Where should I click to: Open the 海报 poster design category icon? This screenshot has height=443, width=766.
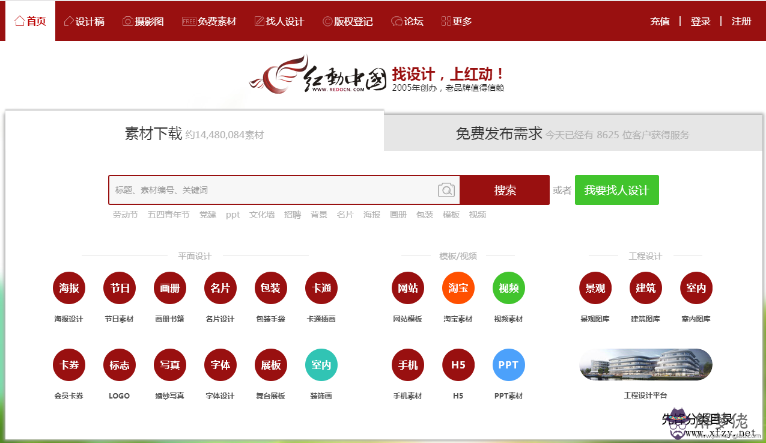pos(69,289)
